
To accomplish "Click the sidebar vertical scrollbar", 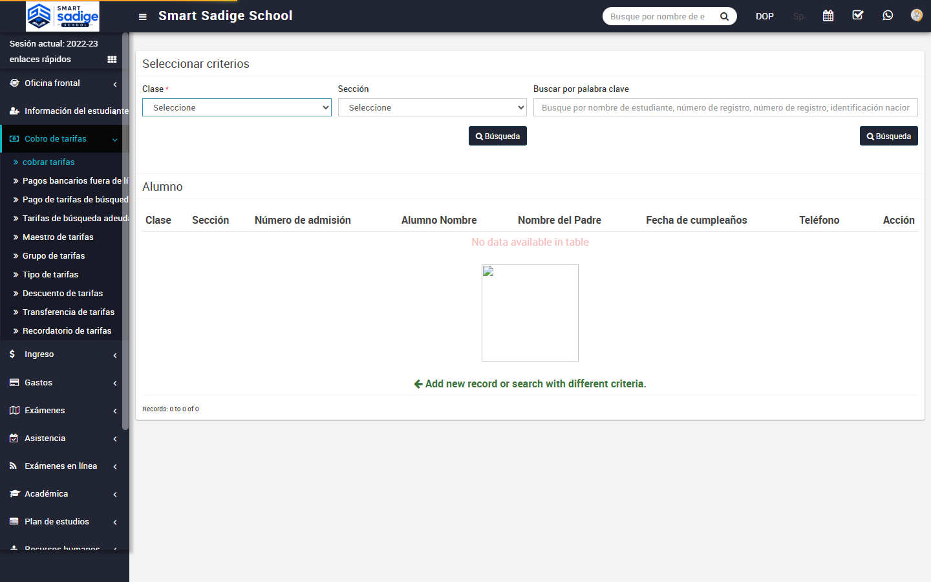I will pos(125,233).
